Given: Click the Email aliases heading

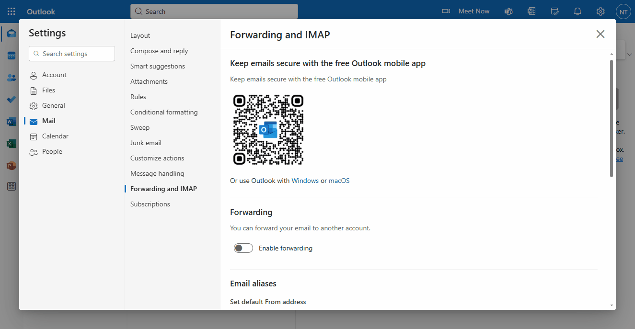Looking at the screenshot, I should click(253, 284).
